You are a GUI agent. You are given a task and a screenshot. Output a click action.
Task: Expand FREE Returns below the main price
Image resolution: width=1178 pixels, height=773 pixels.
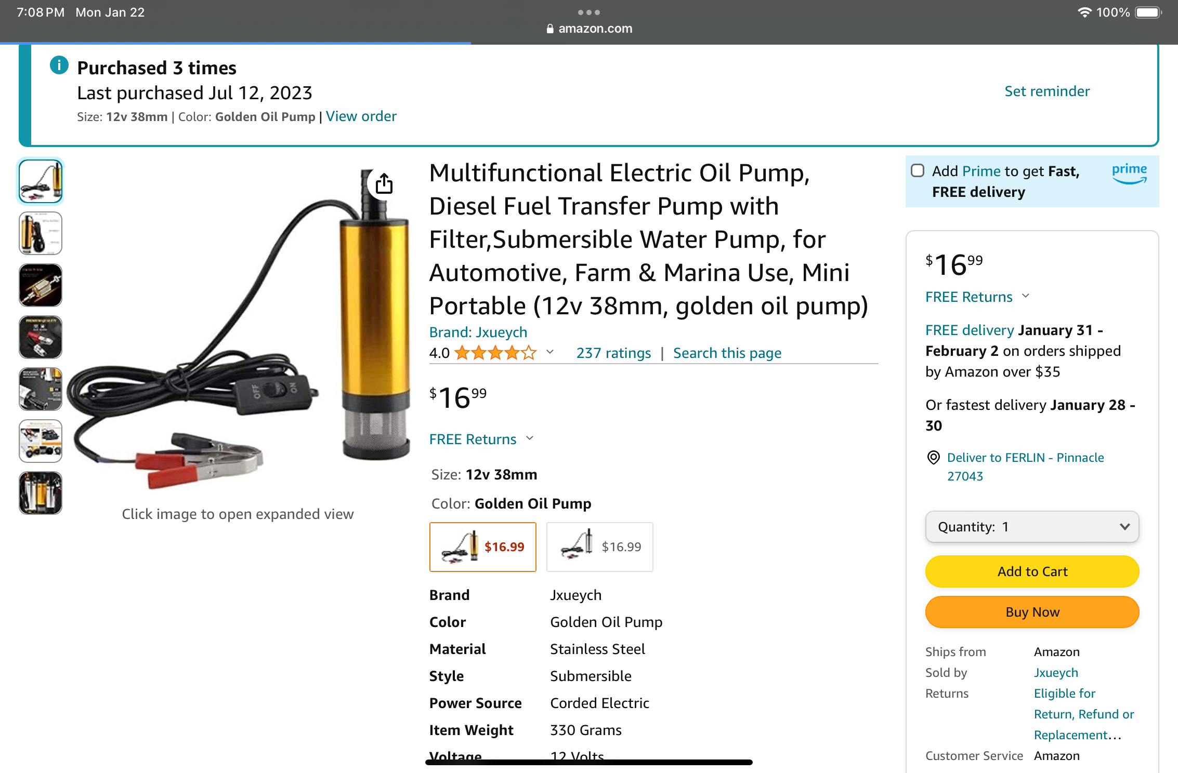(x=530, y=438)
